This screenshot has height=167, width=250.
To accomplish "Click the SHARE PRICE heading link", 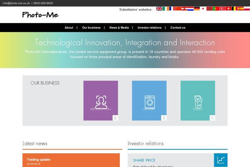I will click(x=144, y=160).
